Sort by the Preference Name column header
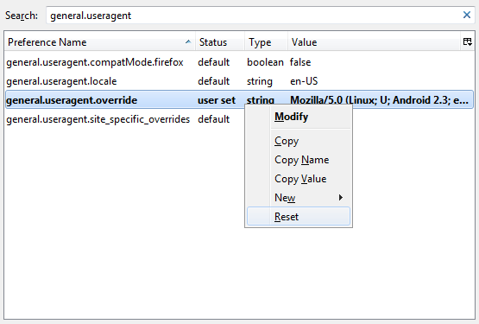The height and width of the screenshot is (324, 479). [x=99, y=42]
